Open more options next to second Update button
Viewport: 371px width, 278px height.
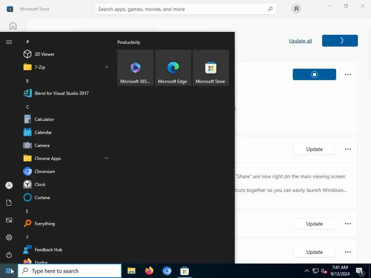347,224
